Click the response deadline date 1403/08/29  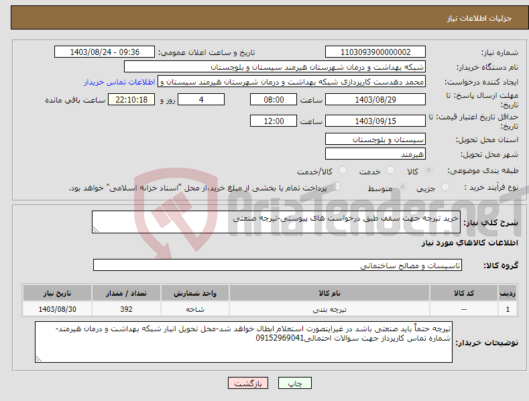click(x=375, y=99)
